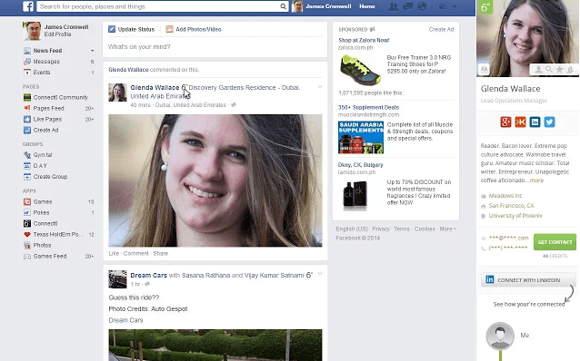The height and width of the screenshot is (361, 580).
Task: Open post options chevron on Glenda's post
Action: [320, 87]
